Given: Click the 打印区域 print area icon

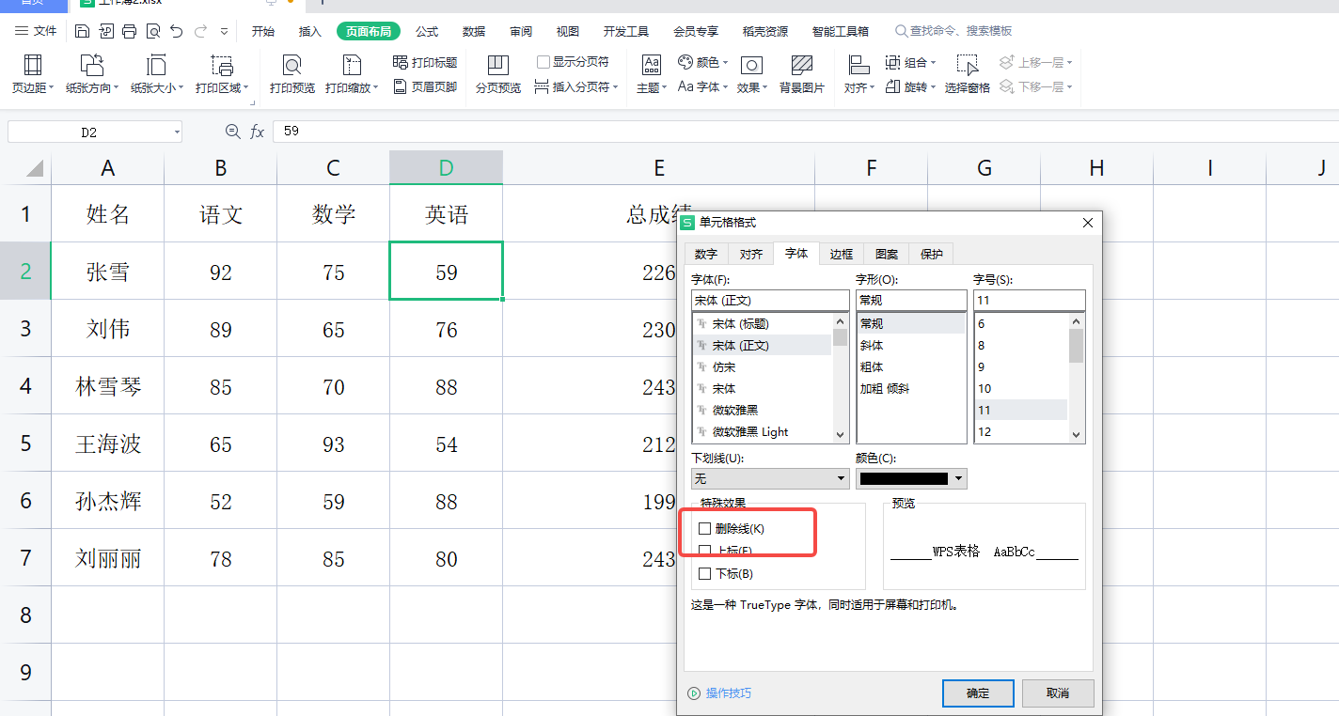Looking at the screenshot, I should tap(222, 66).
